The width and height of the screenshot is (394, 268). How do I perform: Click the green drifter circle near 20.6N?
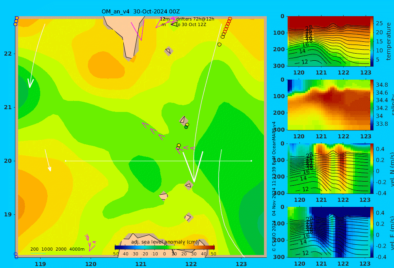186,127
